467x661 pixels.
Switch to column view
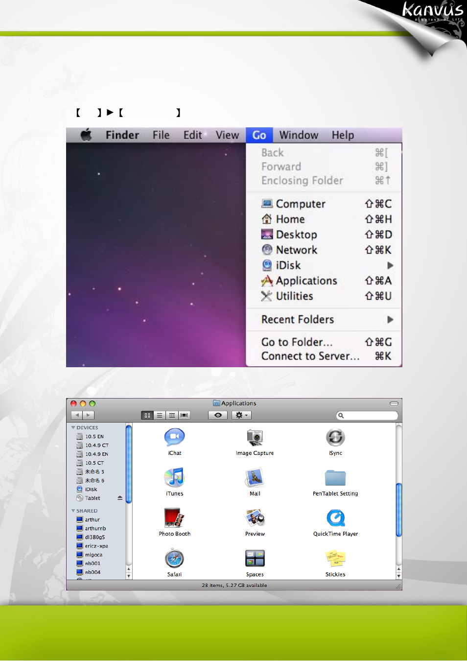172,415
